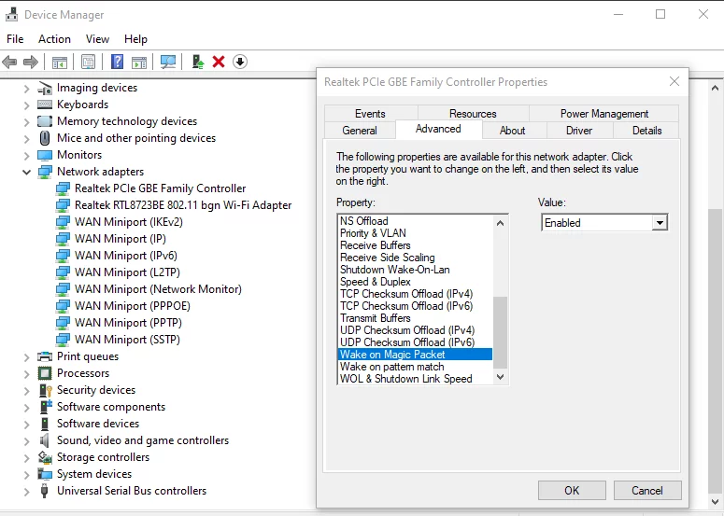Expand the Keyboards node

coord(27,105)
